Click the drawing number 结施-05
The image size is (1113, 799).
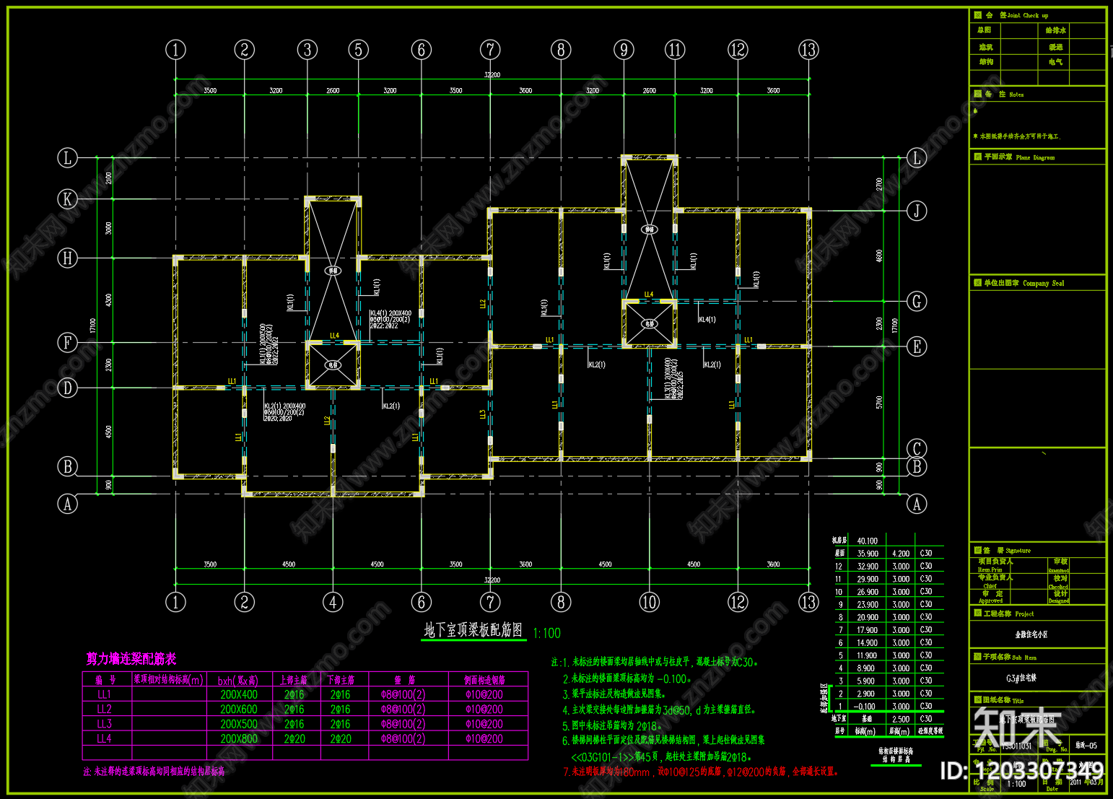coord(1086,746)
